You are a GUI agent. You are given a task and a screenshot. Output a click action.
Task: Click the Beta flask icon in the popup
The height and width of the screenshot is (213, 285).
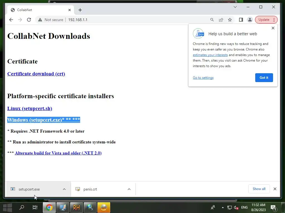tap(198, 34)
